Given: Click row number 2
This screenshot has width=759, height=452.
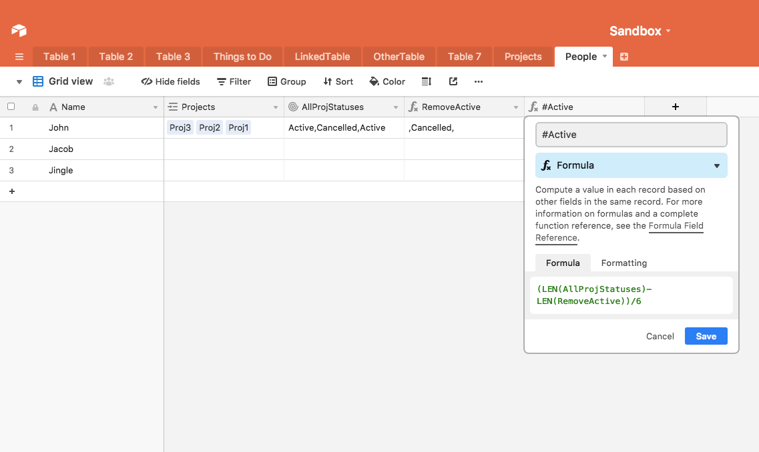Looking at the screenshot, I should tap(11, 149).
